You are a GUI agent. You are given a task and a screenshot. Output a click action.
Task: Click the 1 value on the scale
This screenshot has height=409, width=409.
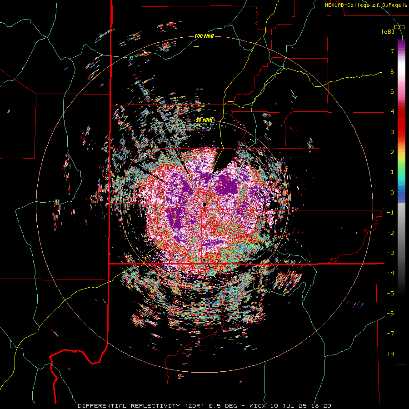392,172
